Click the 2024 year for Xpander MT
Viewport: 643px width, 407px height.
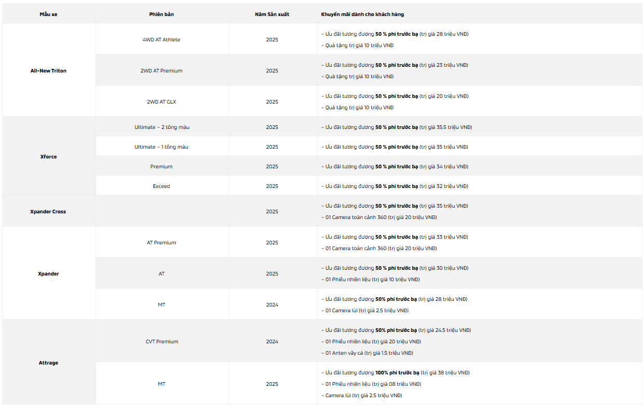(272, 304)
